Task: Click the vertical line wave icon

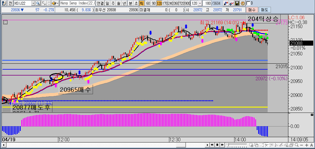Action: coord(277,145)
